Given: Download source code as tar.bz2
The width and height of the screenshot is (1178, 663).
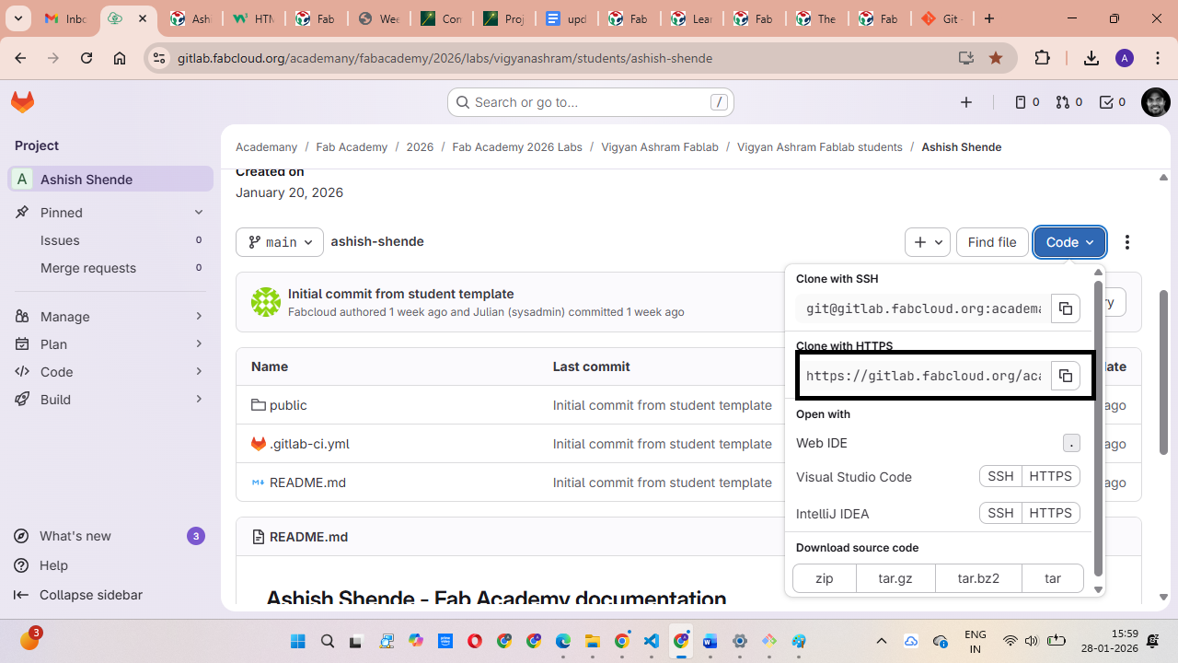Looking at the screenshot, I should click(978, 578).
